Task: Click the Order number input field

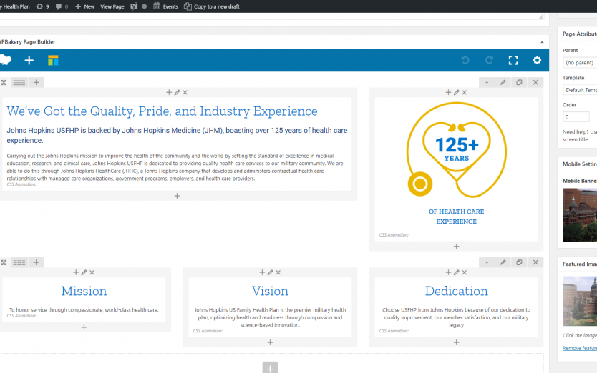Action: click(576, 117)
